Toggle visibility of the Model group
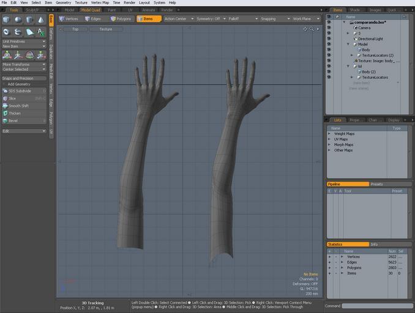Image resolution: width=415 pixels, height=313 pixels. pos(329,44)
